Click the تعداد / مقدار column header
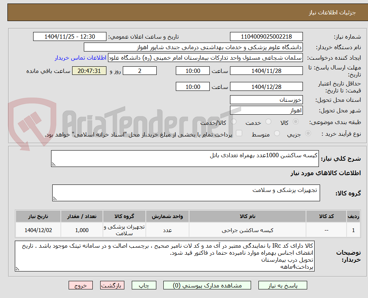This screenshot has height=298, width=368. 82,216
